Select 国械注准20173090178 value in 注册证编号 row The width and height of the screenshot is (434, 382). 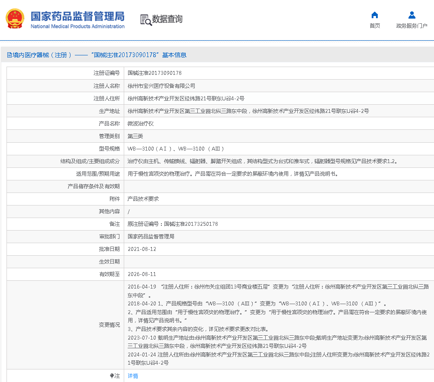click(x=154, y=73)
